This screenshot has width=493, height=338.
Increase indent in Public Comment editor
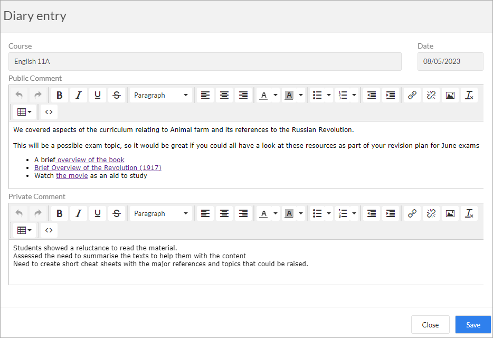click(391, 95)
